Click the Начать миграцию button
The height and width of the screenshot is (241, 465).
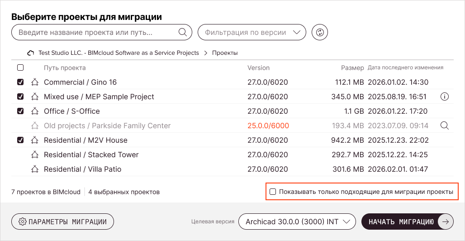(408, 222)
